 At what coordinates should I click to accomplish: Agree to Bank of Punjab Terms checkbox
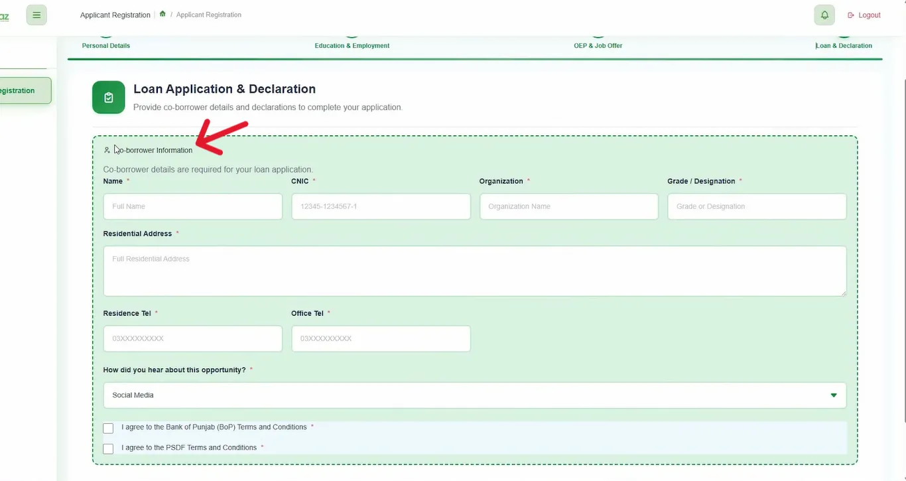[x=108, y=428]
